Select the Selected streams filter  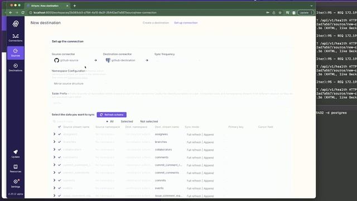tap(127, 122)
